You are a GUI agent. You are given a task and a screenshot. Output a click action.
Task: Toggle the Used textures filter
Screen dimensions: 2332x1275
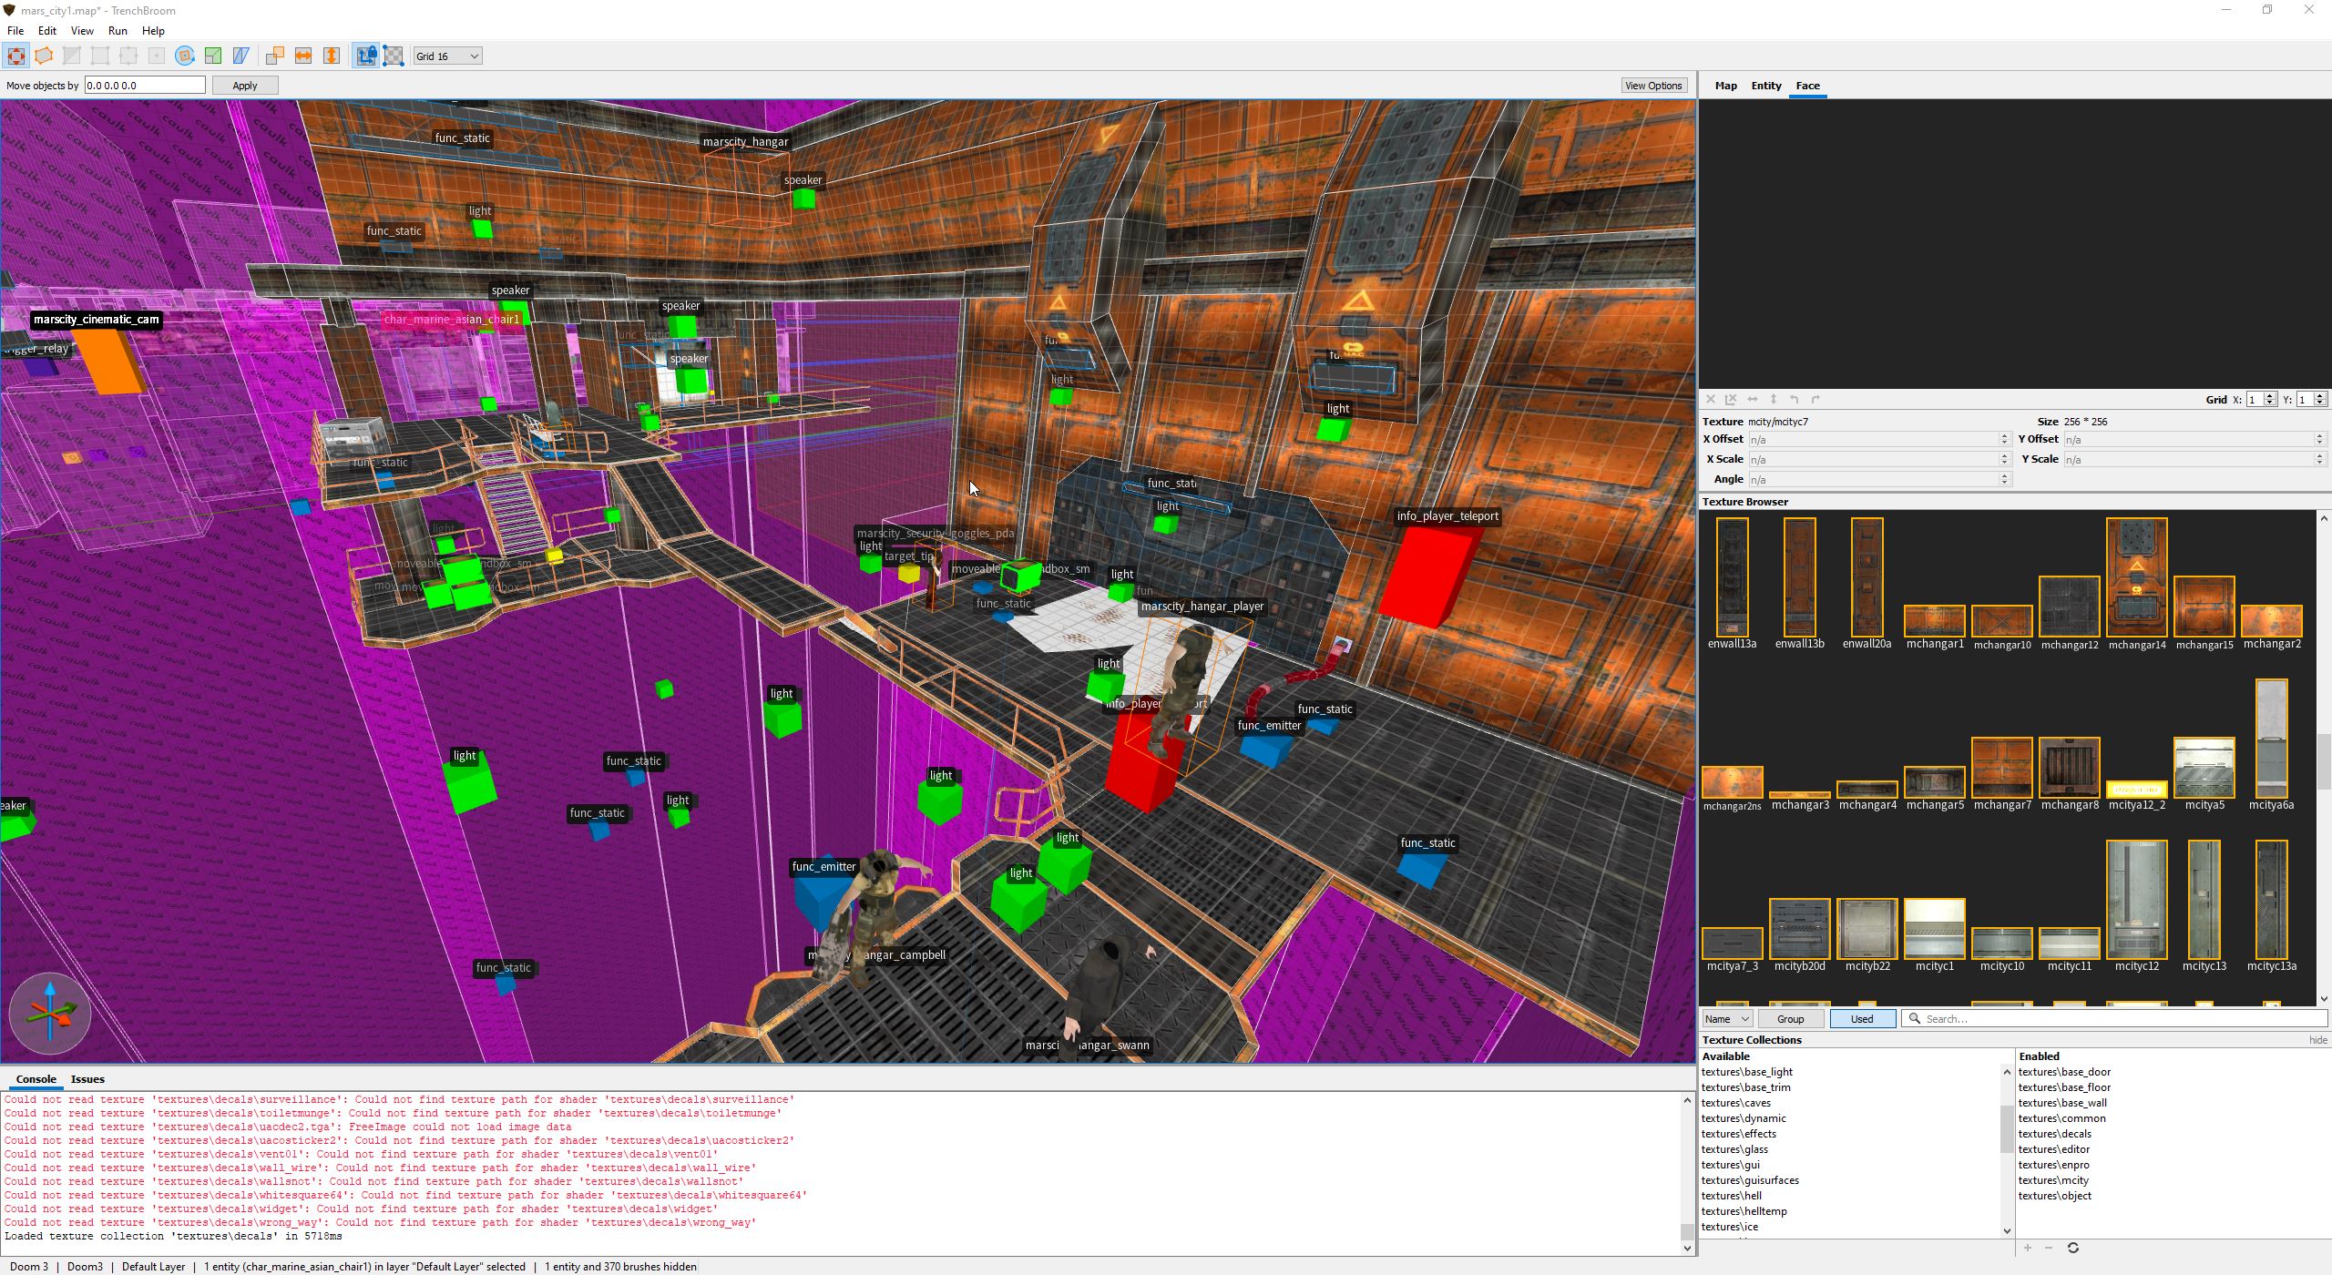coord(1861,1018)
